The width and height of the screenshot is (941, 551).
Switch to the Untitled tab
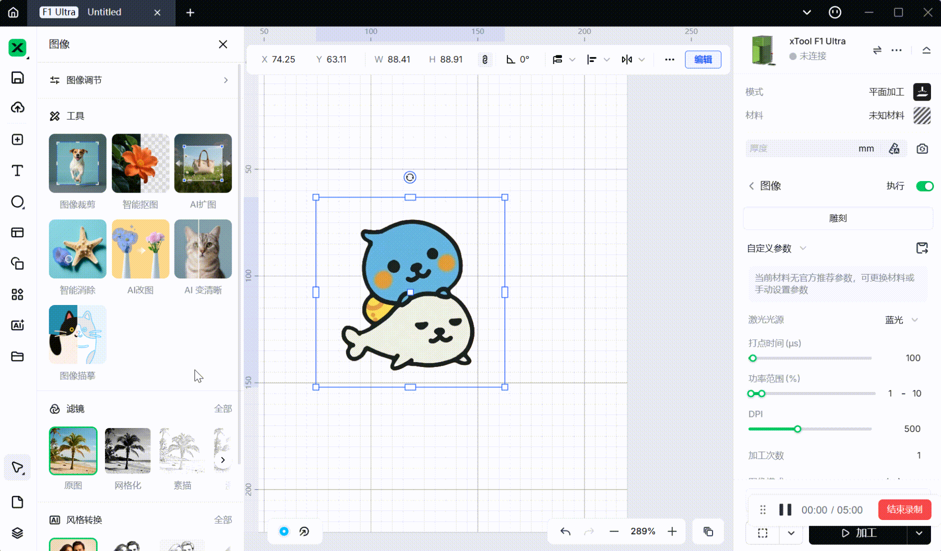click(x=104, y=12)
